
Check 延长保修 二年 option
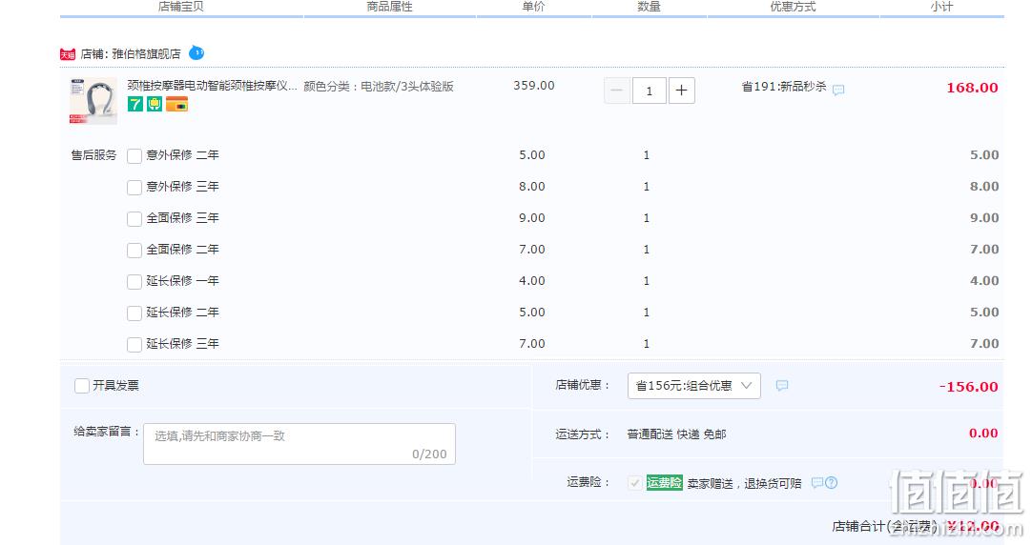pyautogui.click(x=134, y=313)
